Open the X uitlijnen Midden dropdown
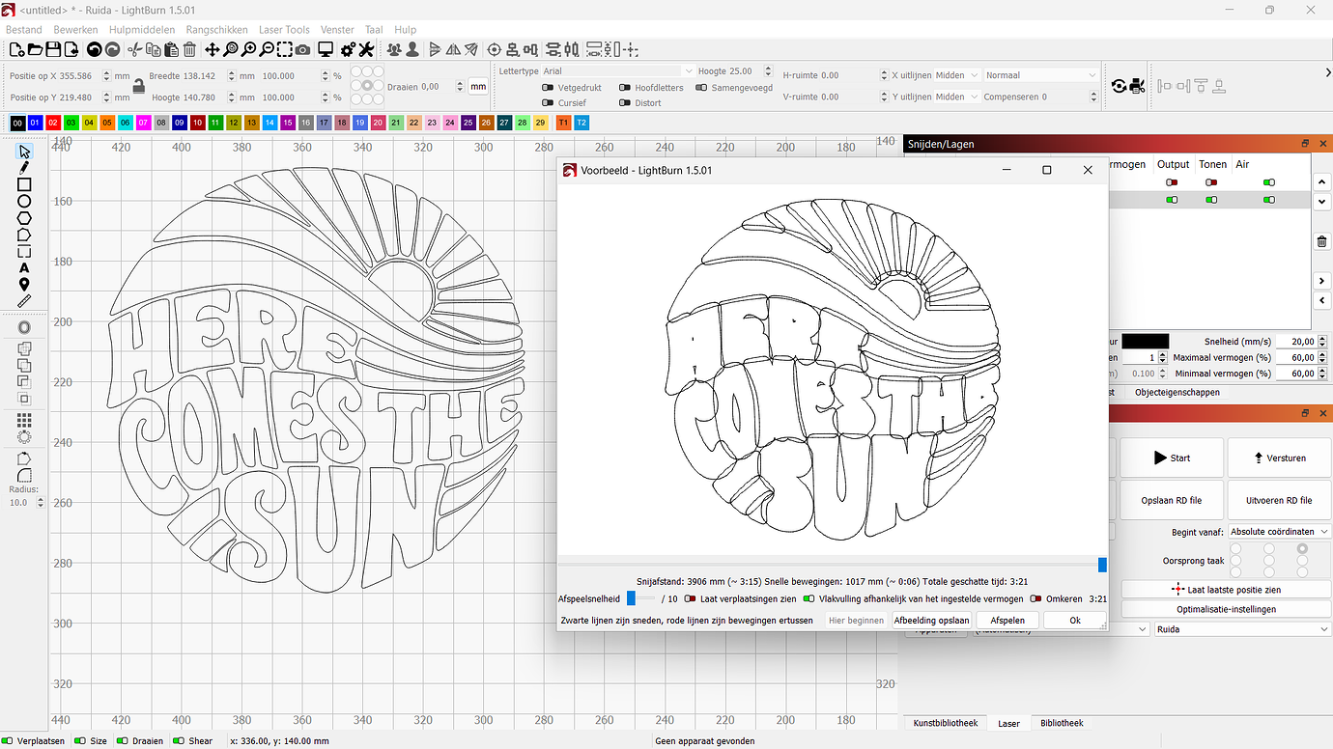The height and width of the screenshot is (749, 1333). click(957, 75)
